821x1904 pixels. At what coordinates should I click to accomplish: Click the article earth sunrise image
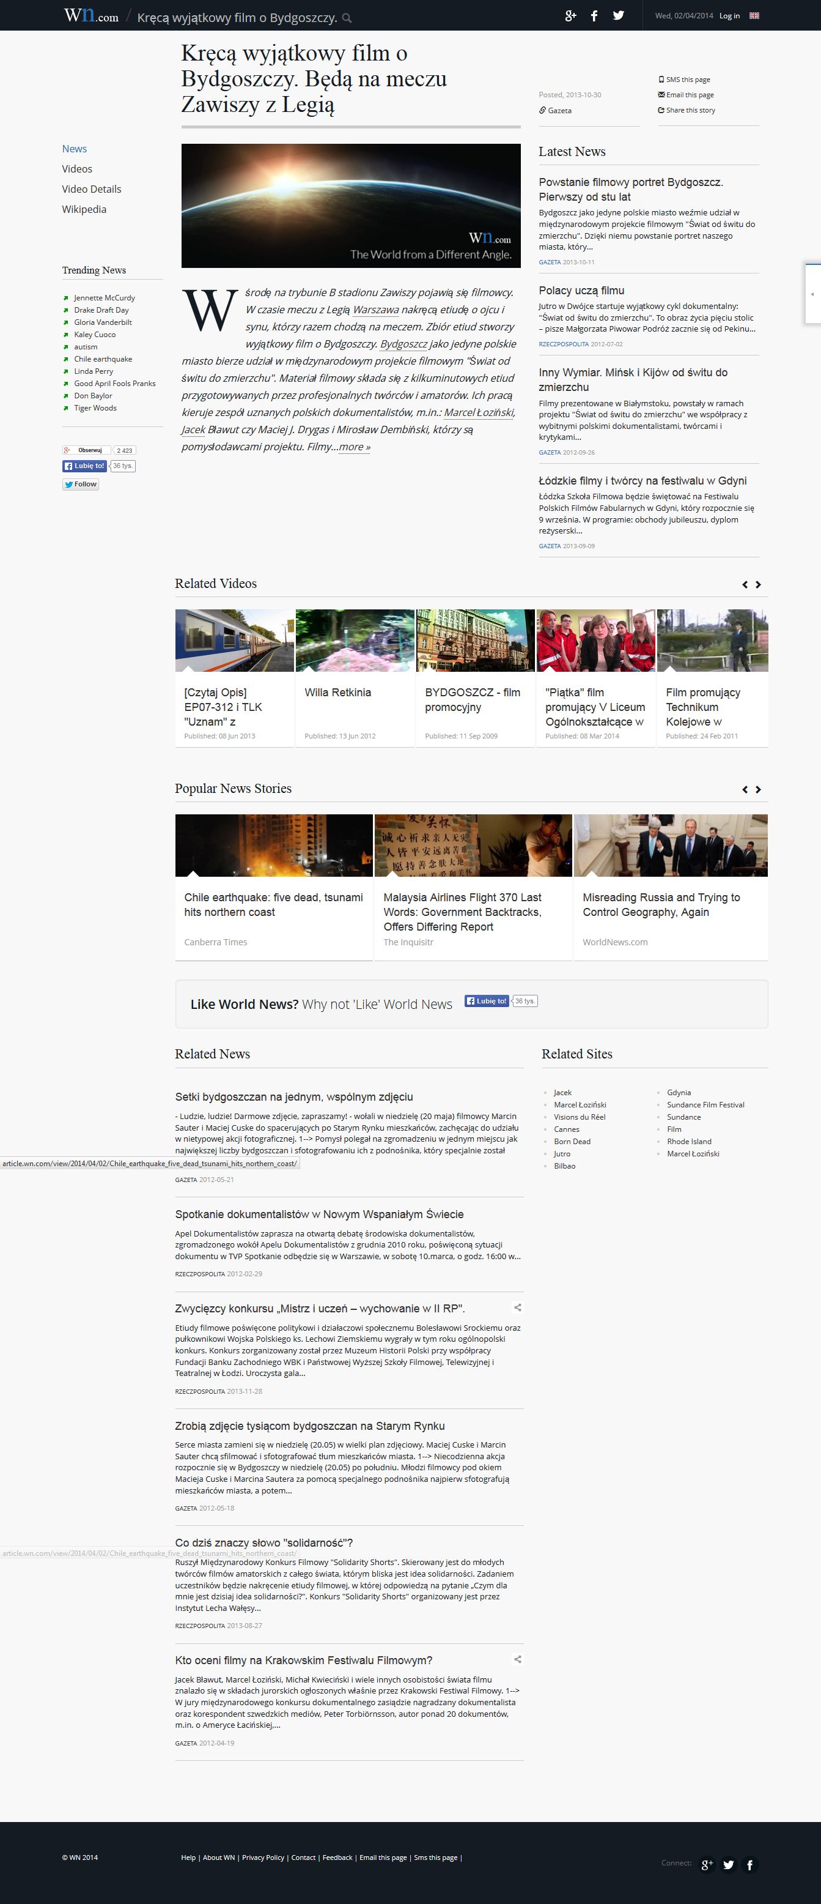351,206
